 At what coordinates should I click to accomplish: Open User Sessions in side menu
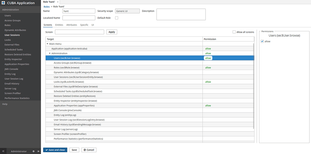pyautogui.click(x=12, y=35)
